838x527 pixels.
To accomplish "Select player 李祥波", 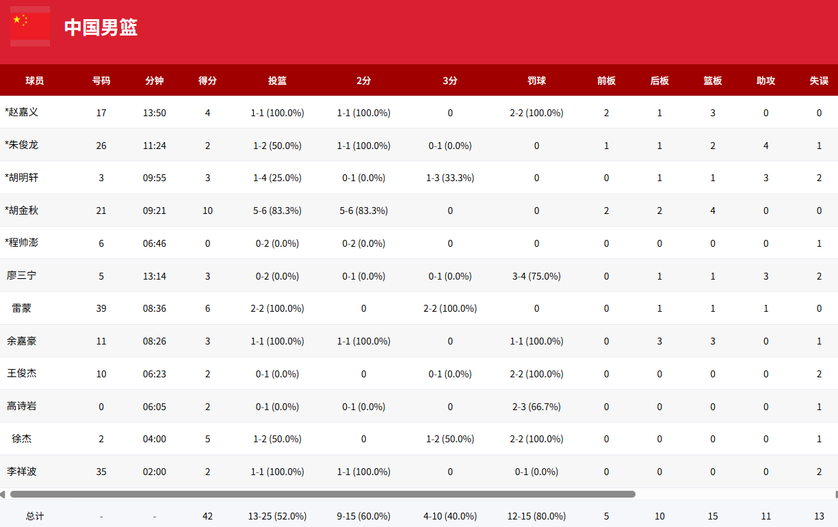I will [x=21, y=472].
